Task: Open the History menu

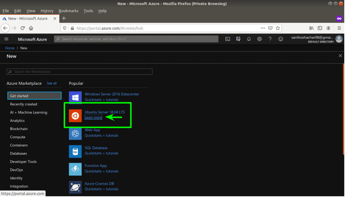Action: tap(47, 11)
